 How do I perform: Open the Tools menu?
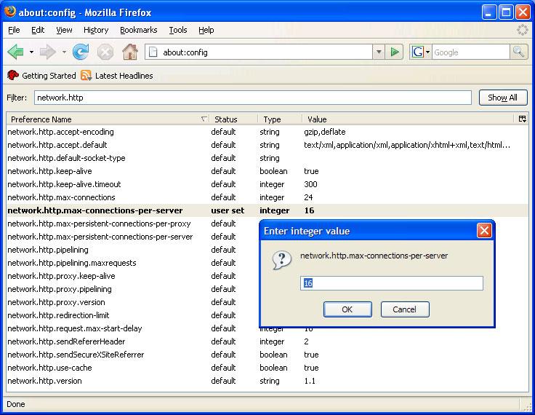point(178,30)
